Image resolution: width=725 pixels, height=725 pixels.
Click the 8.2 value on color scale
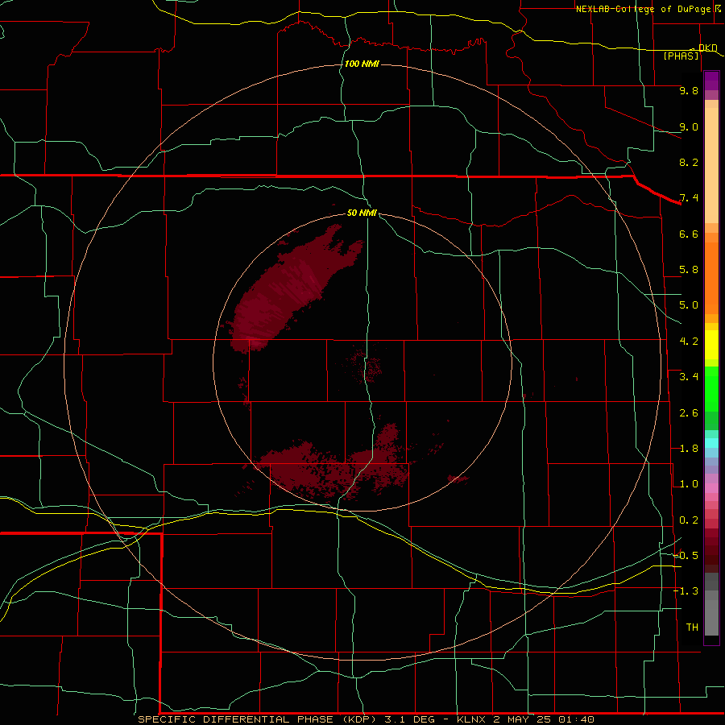(689, 162)
